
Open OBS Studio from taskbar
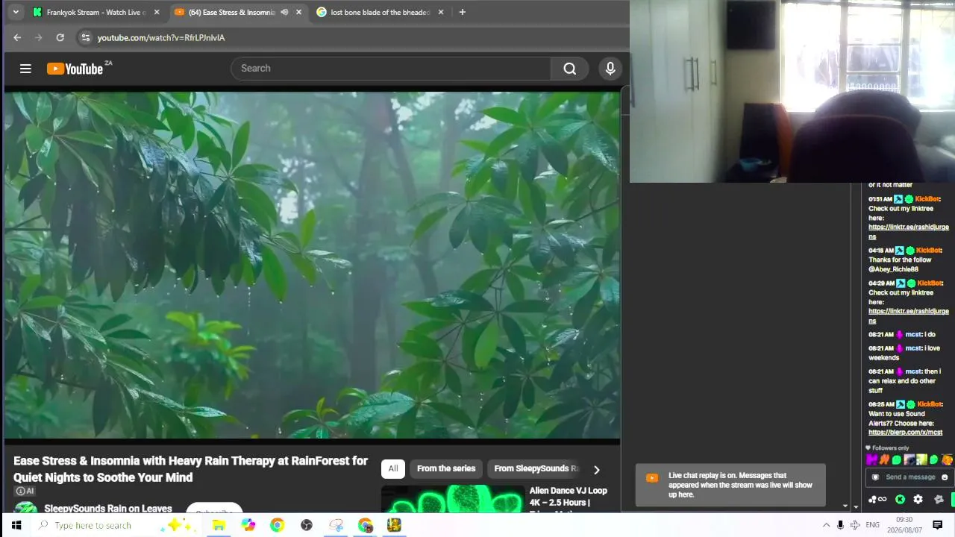point(306,525)
